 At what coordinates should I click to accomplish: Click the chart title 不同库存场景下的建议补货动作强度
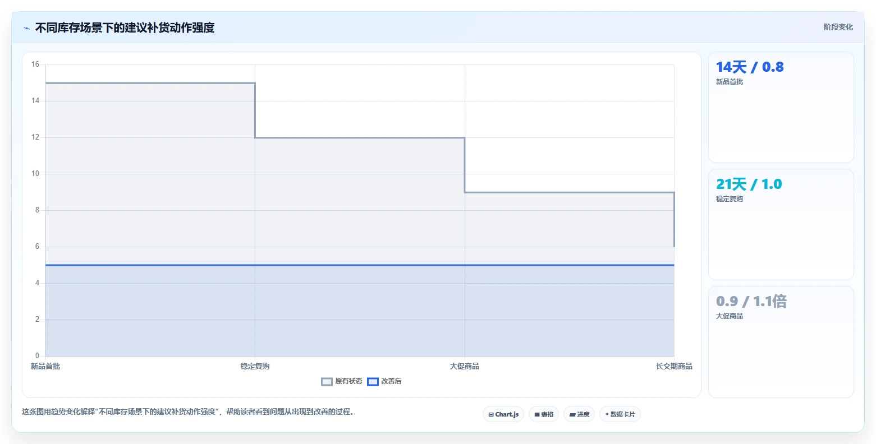[125, 27]
